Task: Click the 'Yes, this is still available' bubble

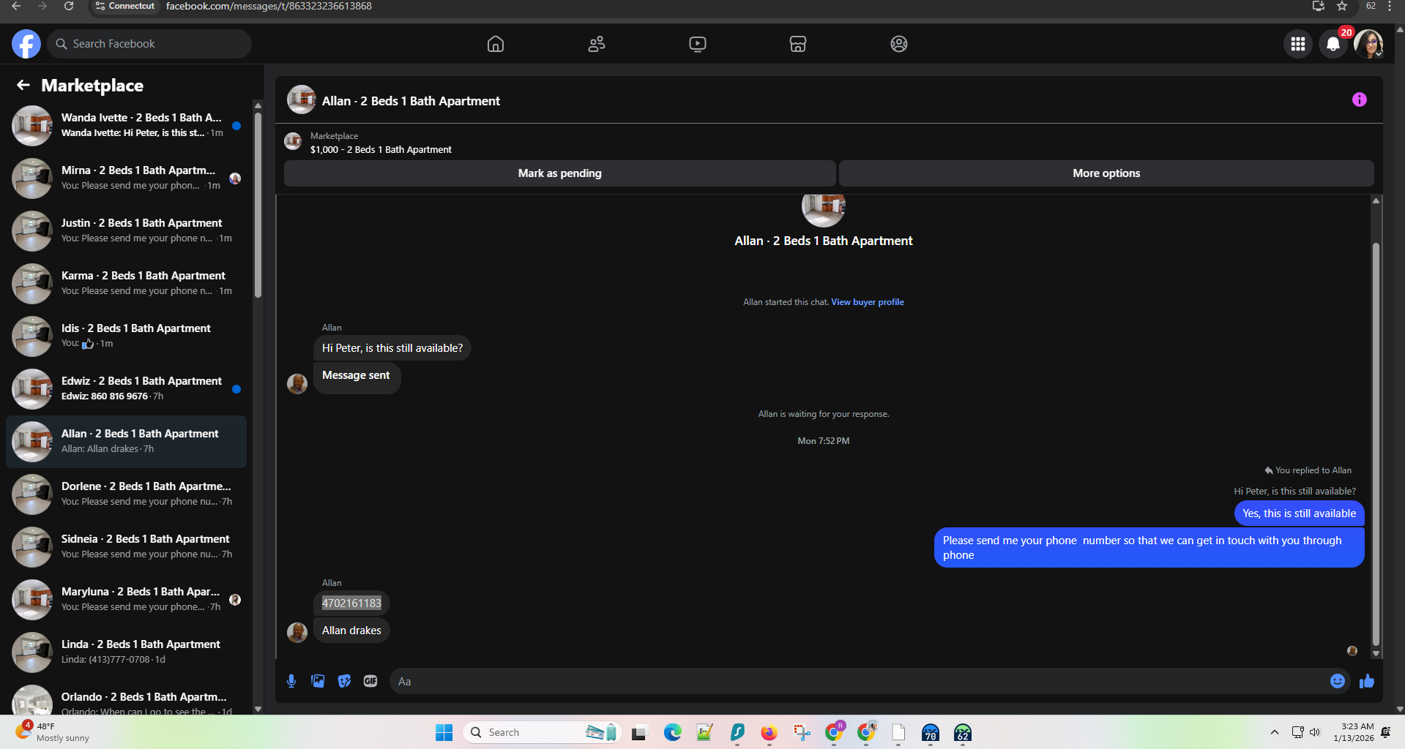Action: pyautogui.click(x=1299, y=513)
